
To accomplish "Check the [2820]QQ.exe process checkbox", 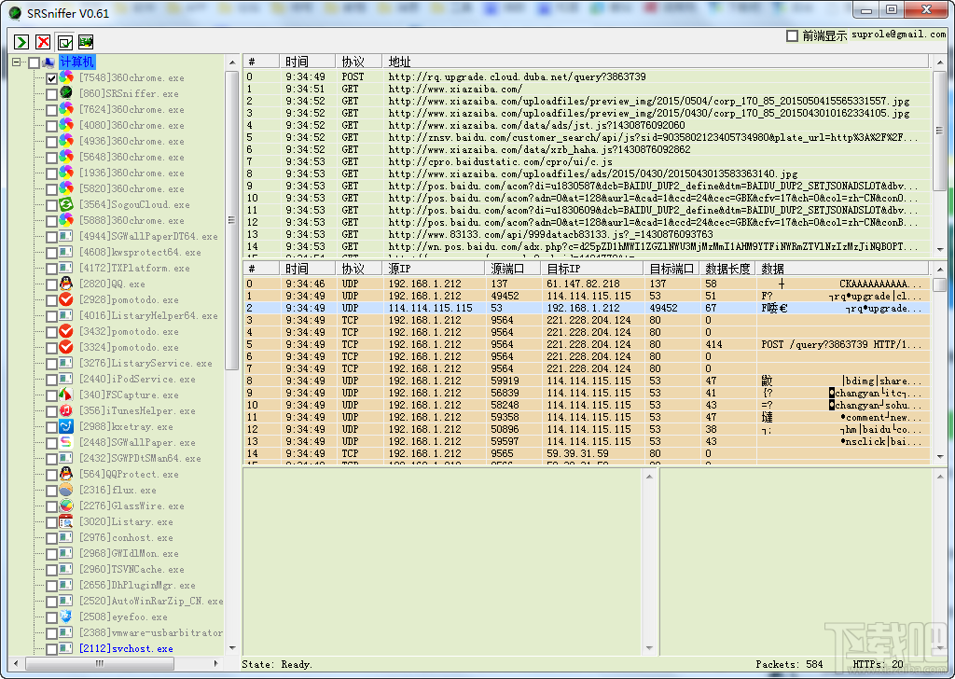I will pyautogui.click(x=51, y=284).
